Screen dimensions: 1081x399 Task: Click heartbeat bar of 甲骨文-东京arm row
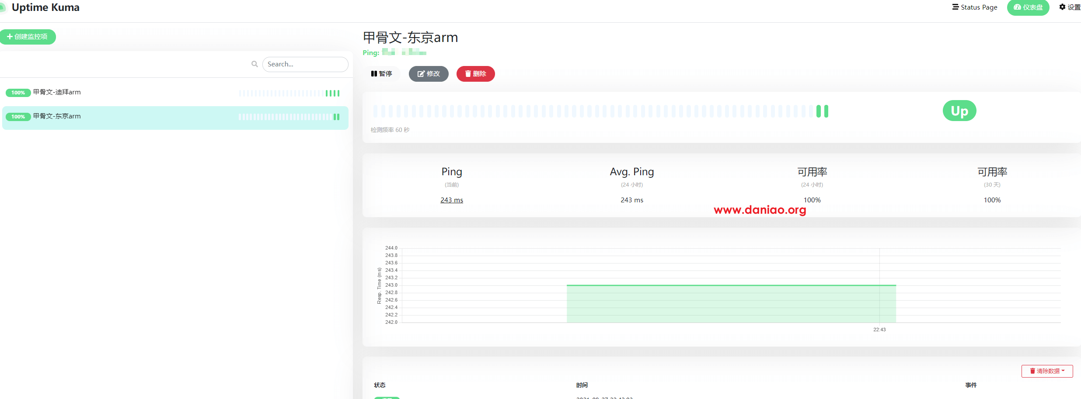pyautogui.click(x=289, y=117)
